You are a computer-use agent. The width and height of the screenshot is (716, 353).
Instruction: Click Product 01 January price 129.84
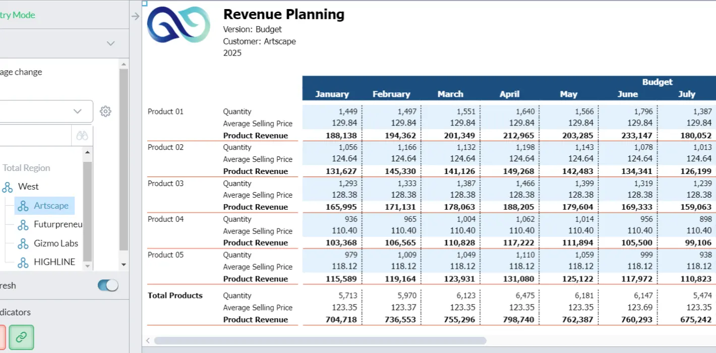tap(344, 123)
